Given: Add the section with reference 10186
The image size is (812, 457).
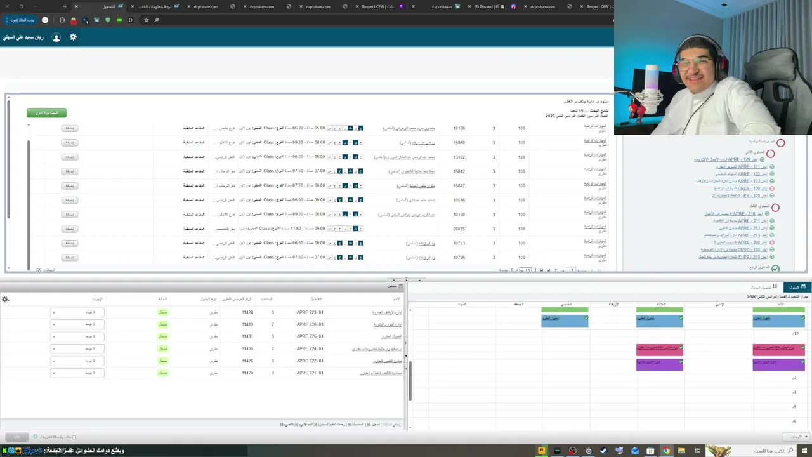Looking at the screenshot, I should coord(70,128).
